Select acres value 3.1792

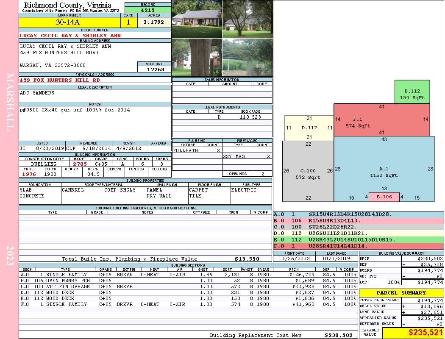[154, 22]
